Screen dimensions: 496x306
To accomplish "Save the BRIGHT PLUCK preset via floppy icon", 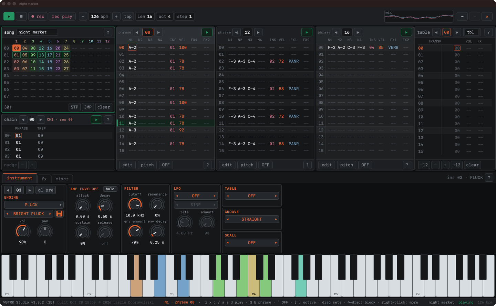I will pyautogui.click(x=59, y=214).
